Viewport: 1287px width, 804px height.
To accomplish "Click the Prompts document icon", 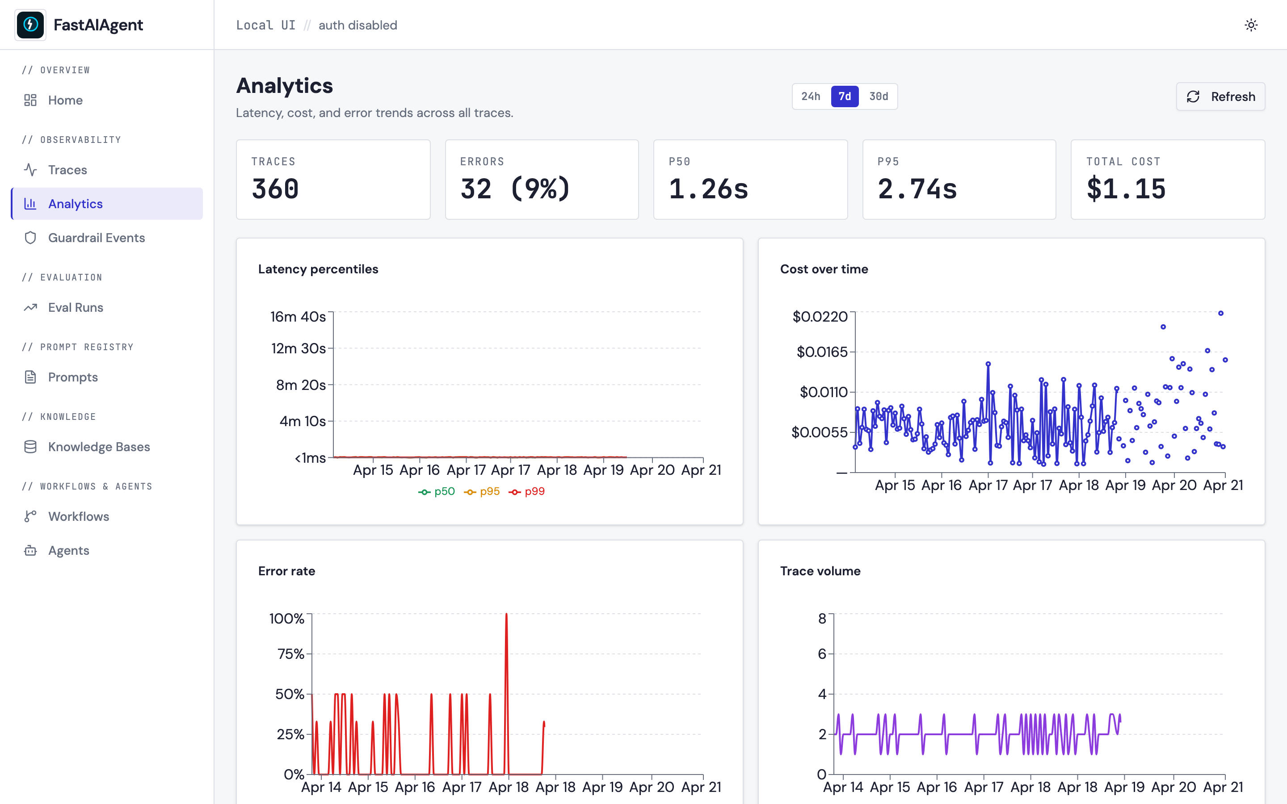I will tap(30, 377).
